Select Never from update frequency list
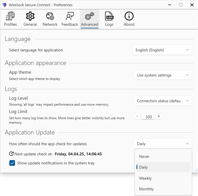Image resolution: width=198 pixels, height=196 pixels. 163,156
